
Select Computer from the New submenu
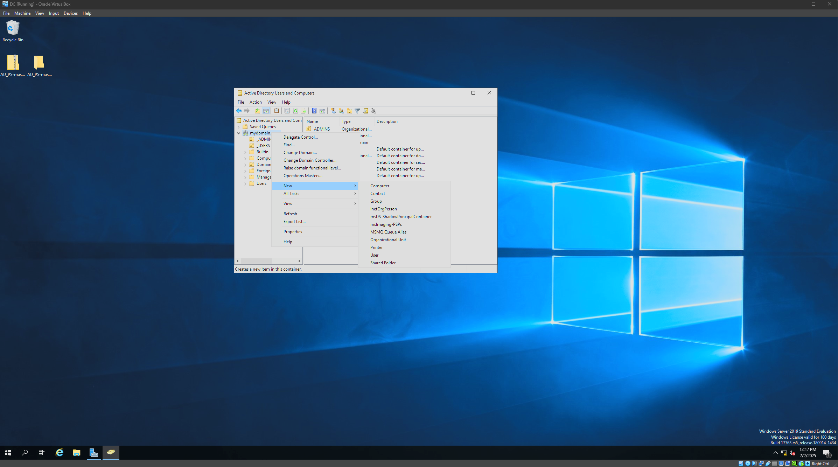tap(404, 186)
